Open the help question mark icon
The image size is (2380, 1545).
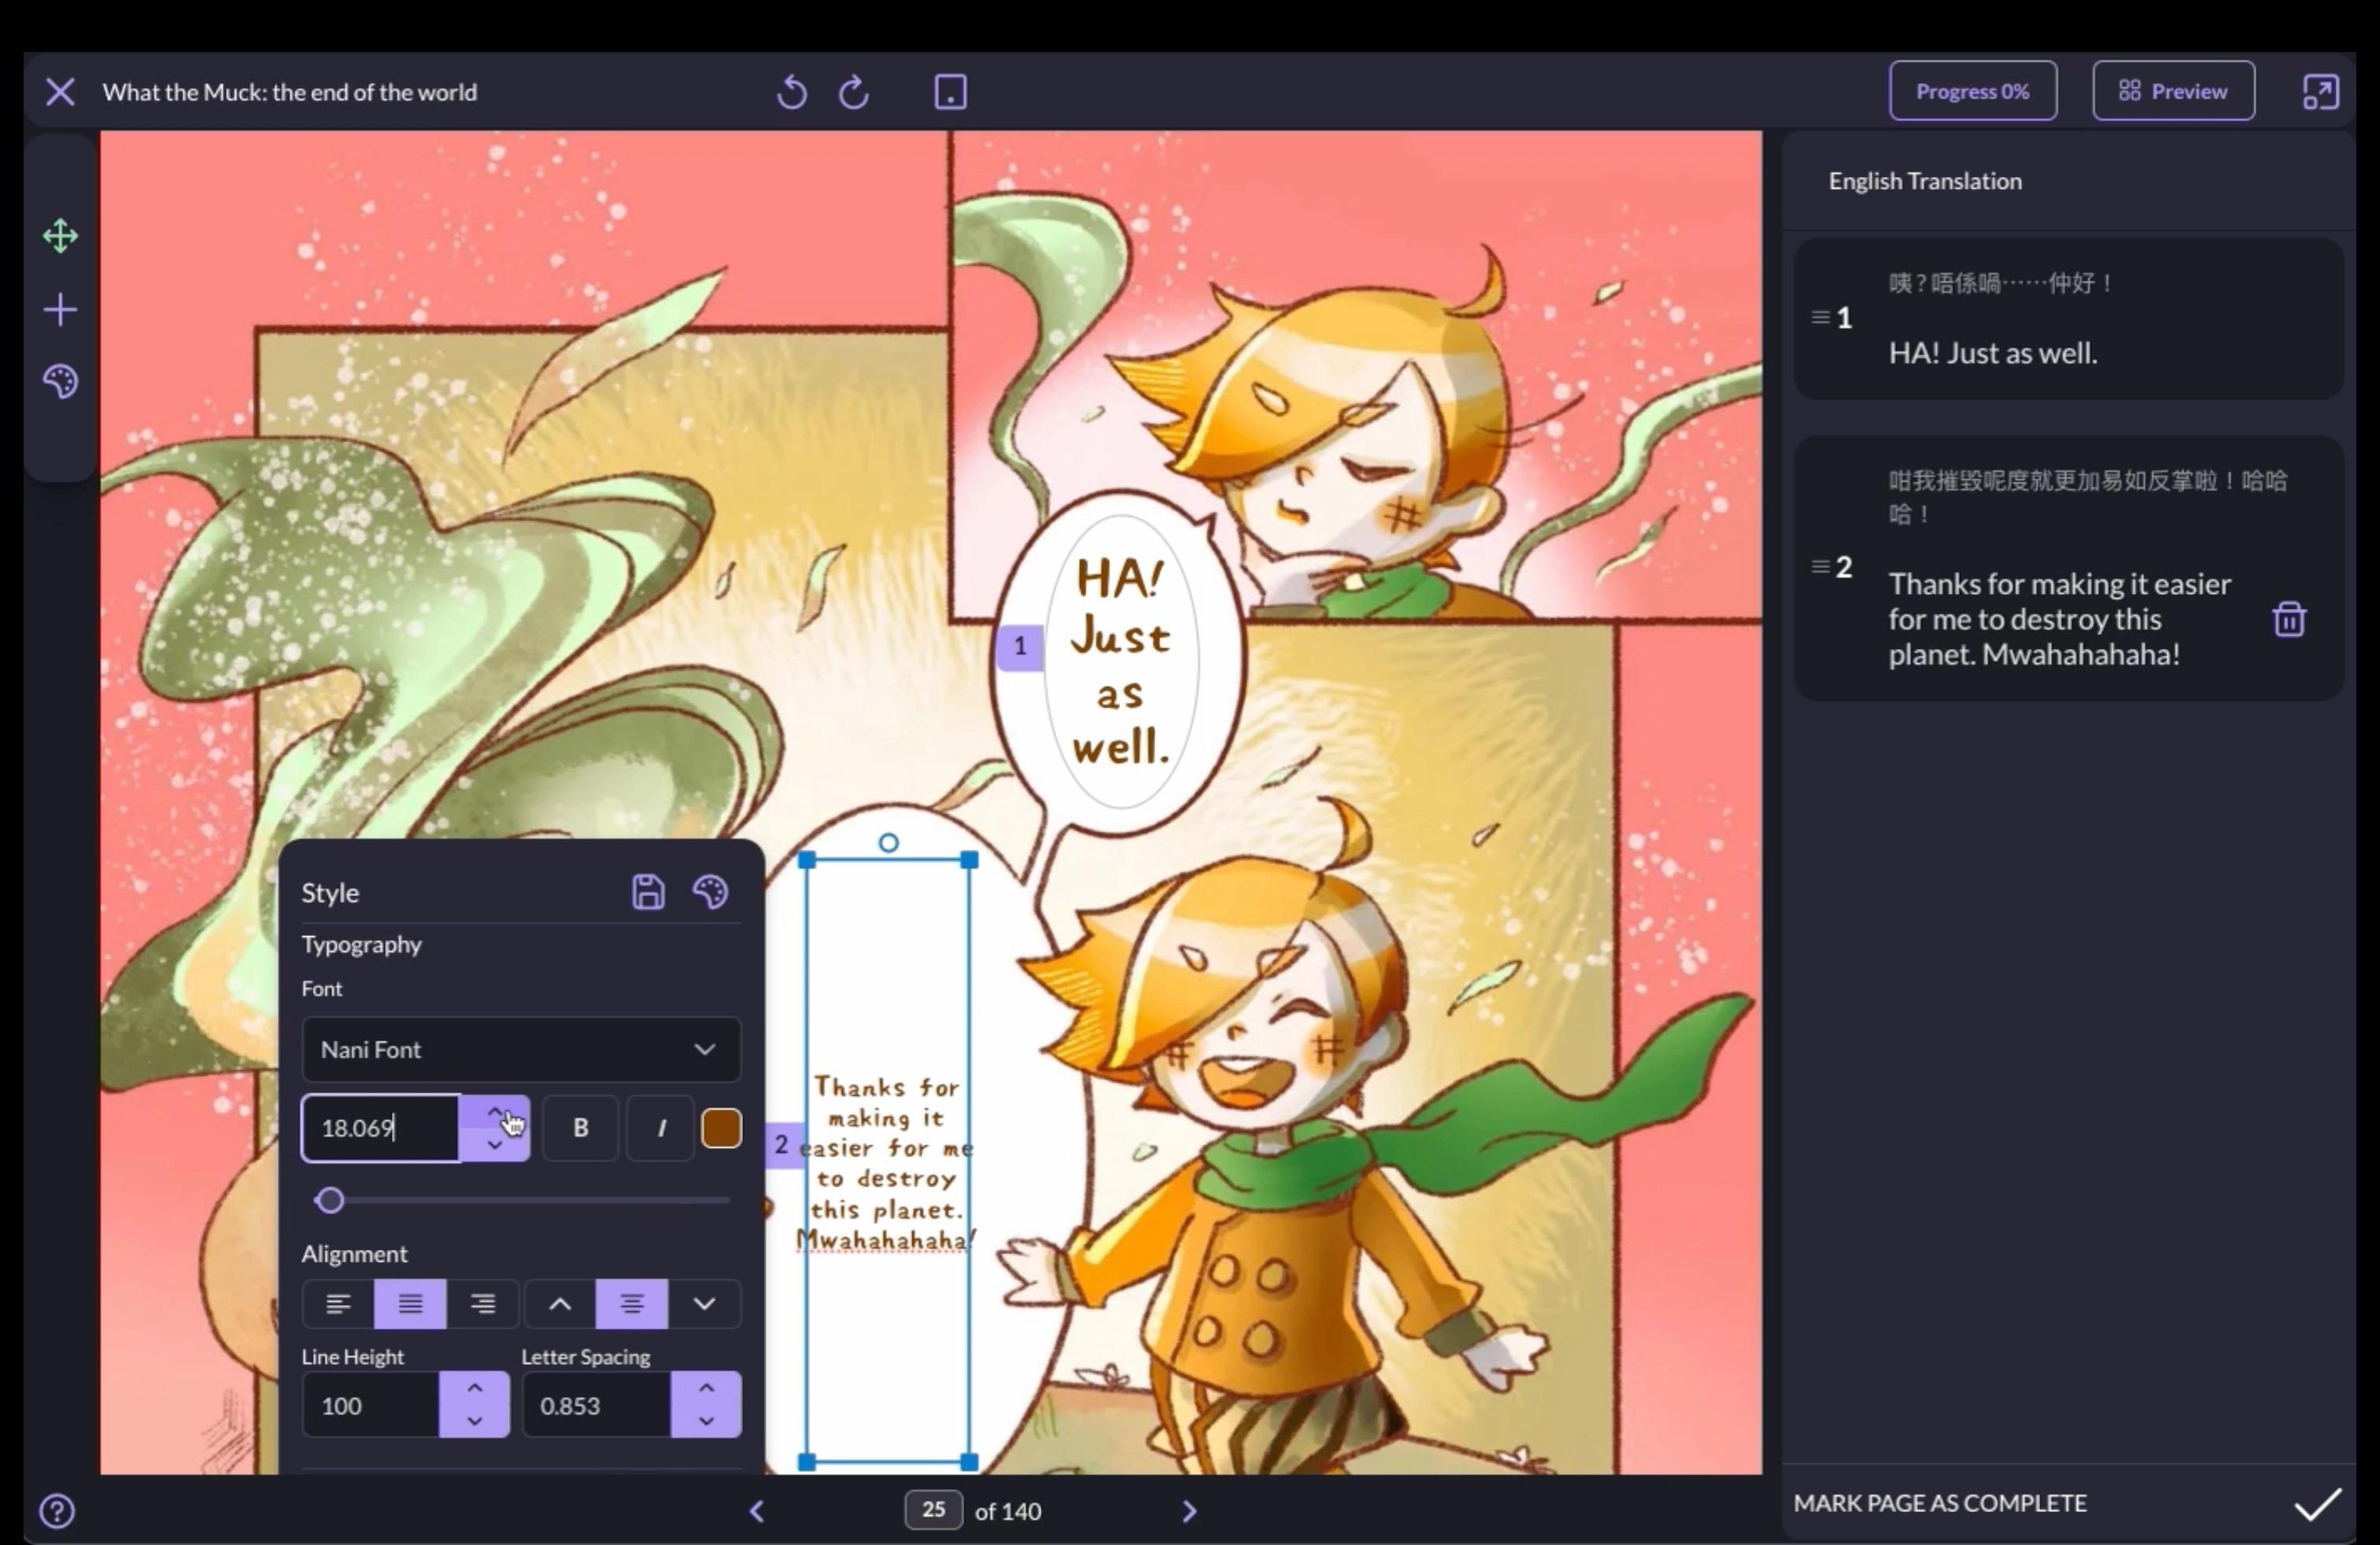57,1511
